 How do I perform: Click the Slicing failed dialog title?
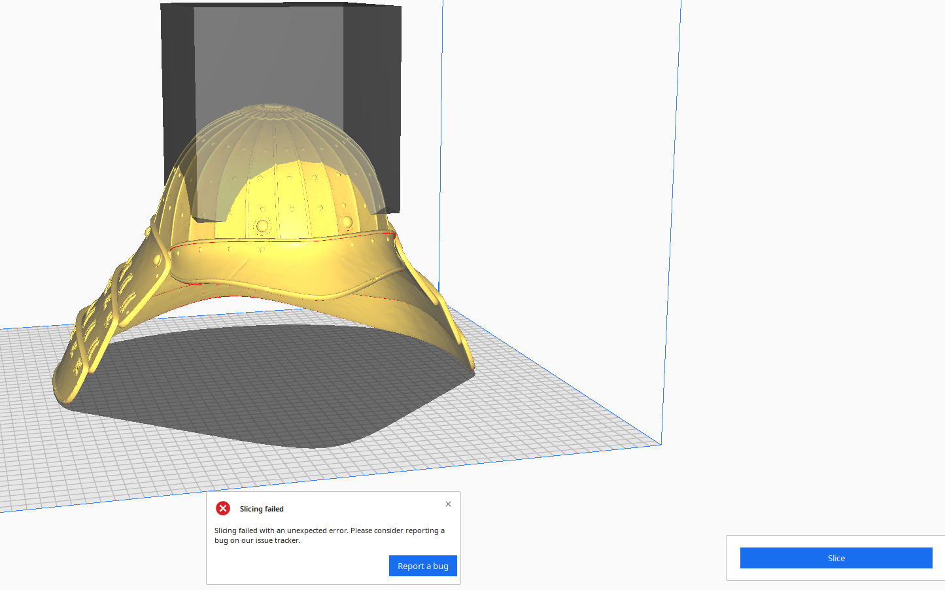(x=261, y=508)
